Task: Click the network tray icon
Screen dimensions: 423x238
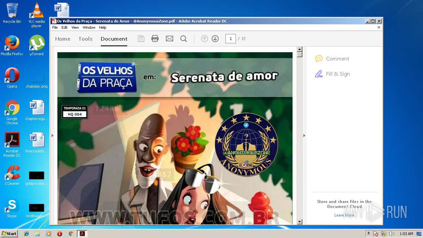Action: coord(384,234)
